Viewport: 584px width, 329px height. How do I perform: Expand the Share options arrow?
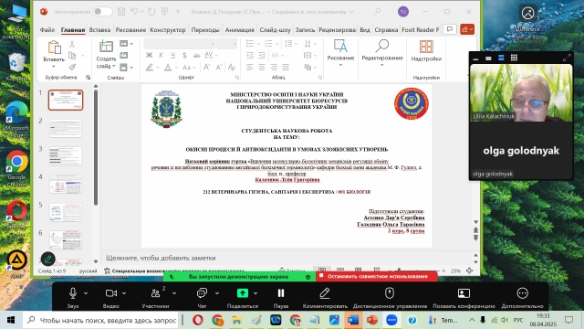(255, 293)
